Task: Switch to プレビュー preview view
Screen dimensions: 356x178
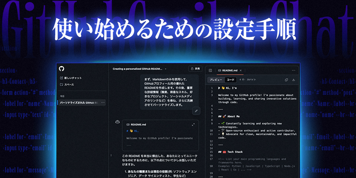Action: (x=215, y=80)
